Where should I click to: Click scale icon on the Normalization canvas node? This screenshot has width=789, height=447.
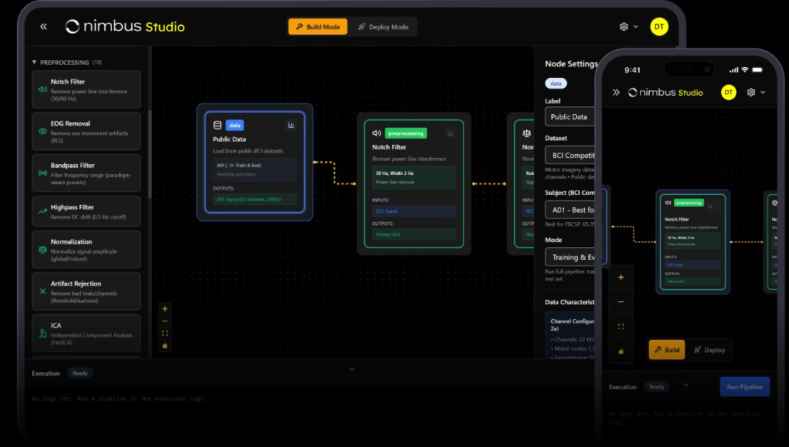pyautogui.click(x=527, y=133)
